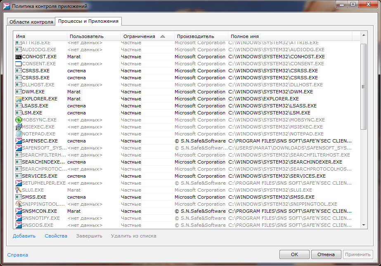Toggle sort on Ограничения column header

(x=147, y=36)
